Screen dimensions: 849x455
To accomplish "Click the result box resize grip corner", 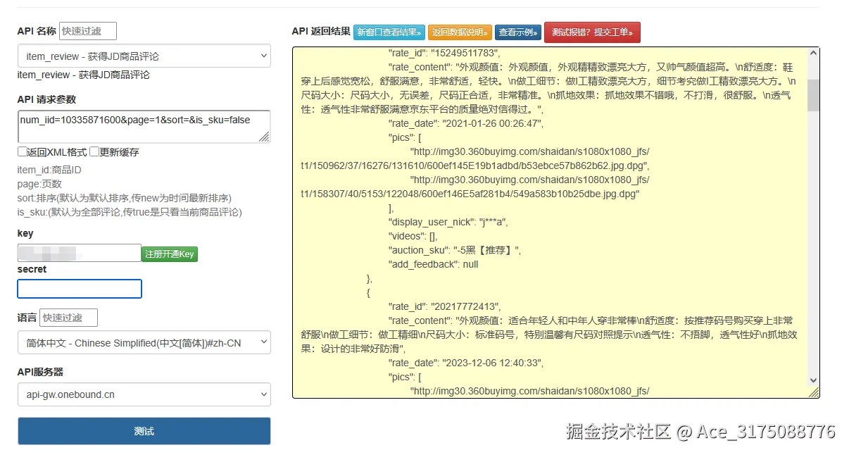I will 814,392.
